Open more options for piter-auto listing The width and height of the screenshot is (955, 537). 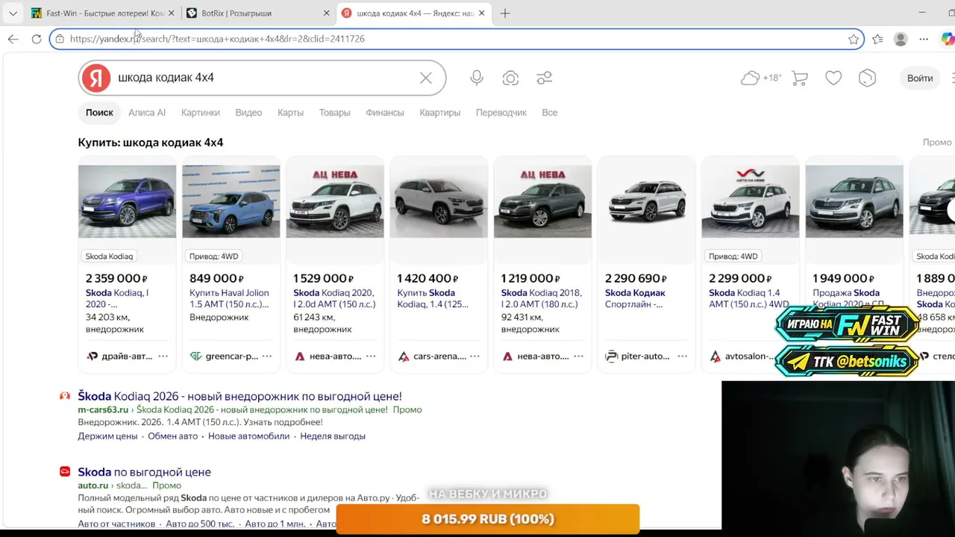point(682,357)
